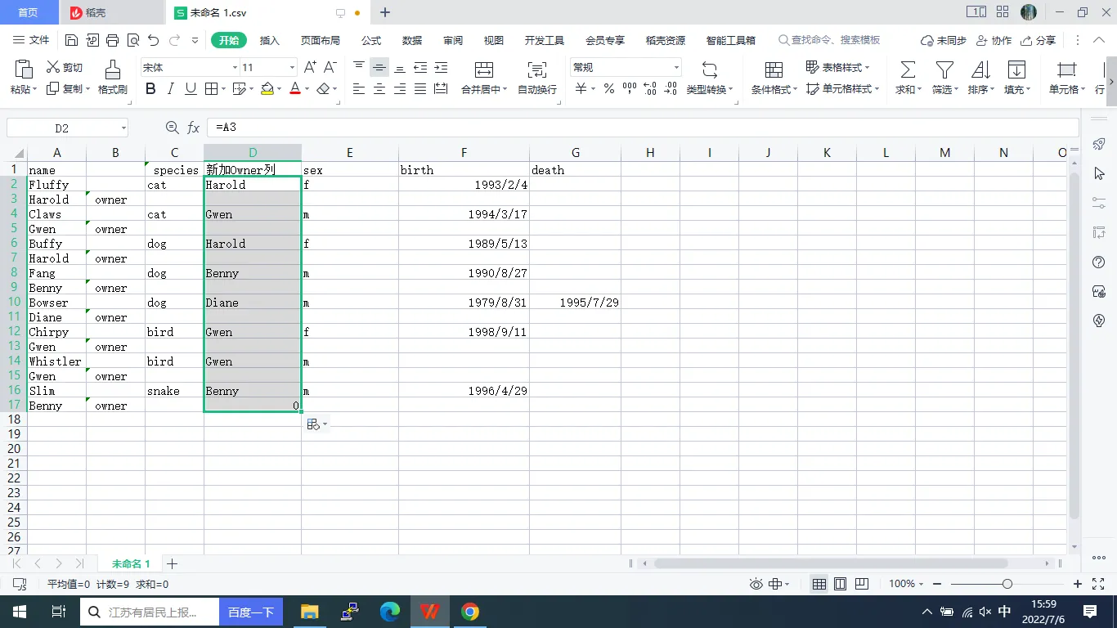This screenshot has width=1117, height=628.
Task: Decrease font size with A- icon
Action: pos(330,67)
